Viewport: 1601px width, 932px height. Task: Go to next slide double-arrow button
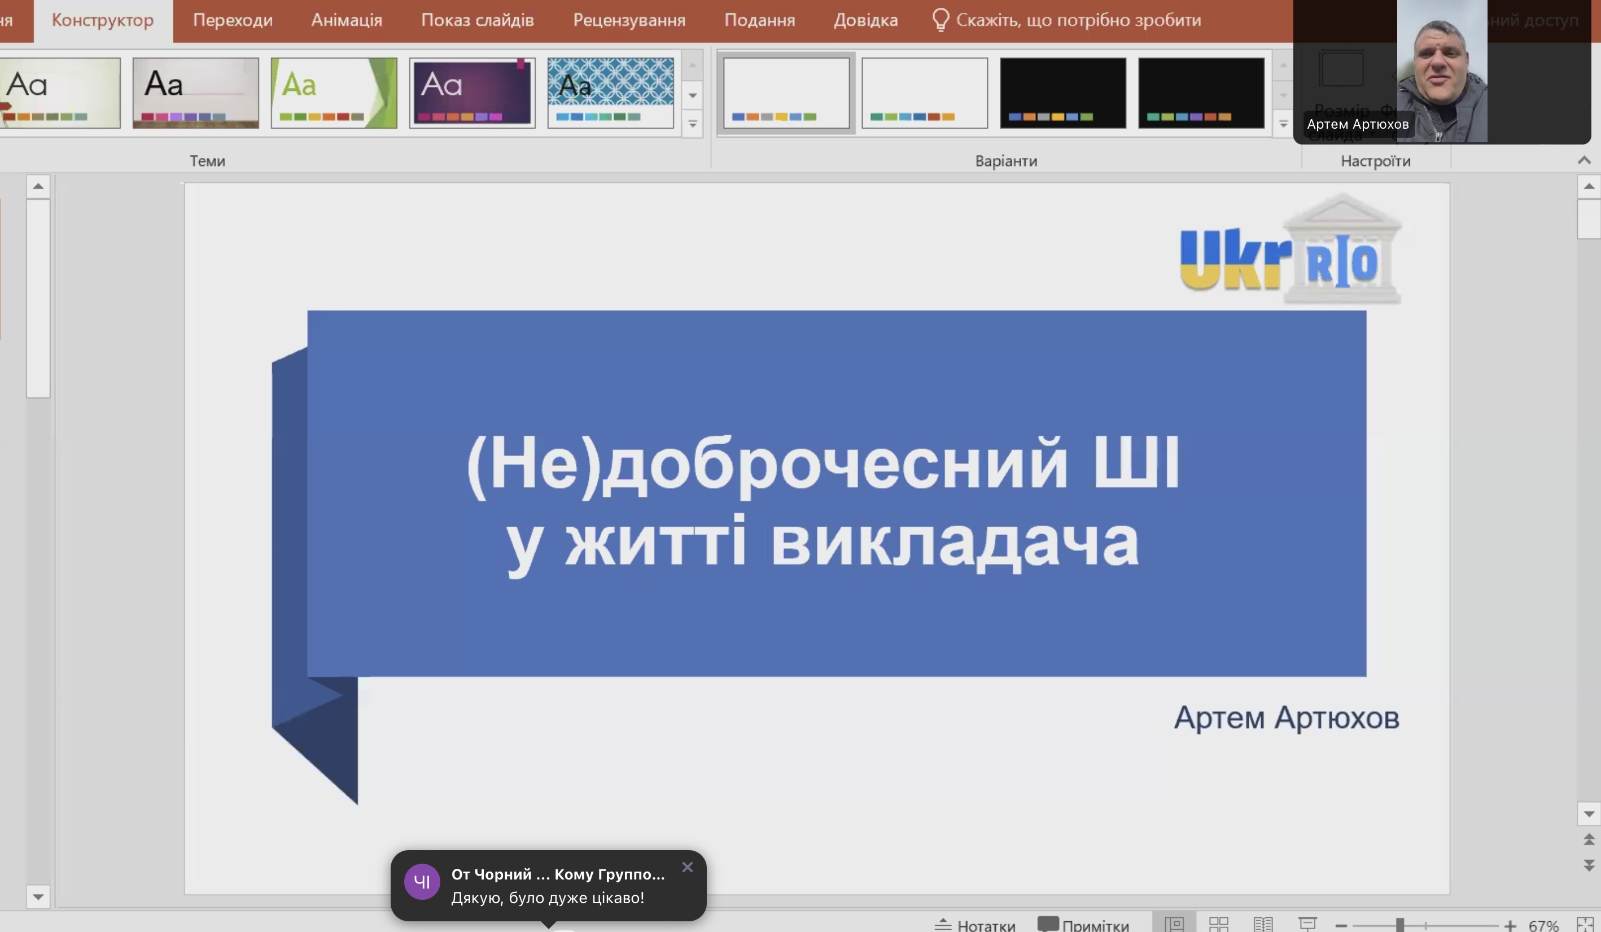[1588, 865]
